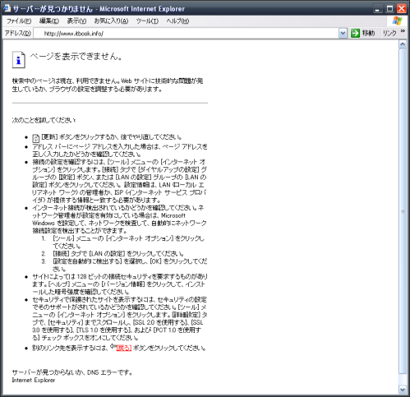Open the 編集(E) menu
410x397 pixels.
[49, 21]
